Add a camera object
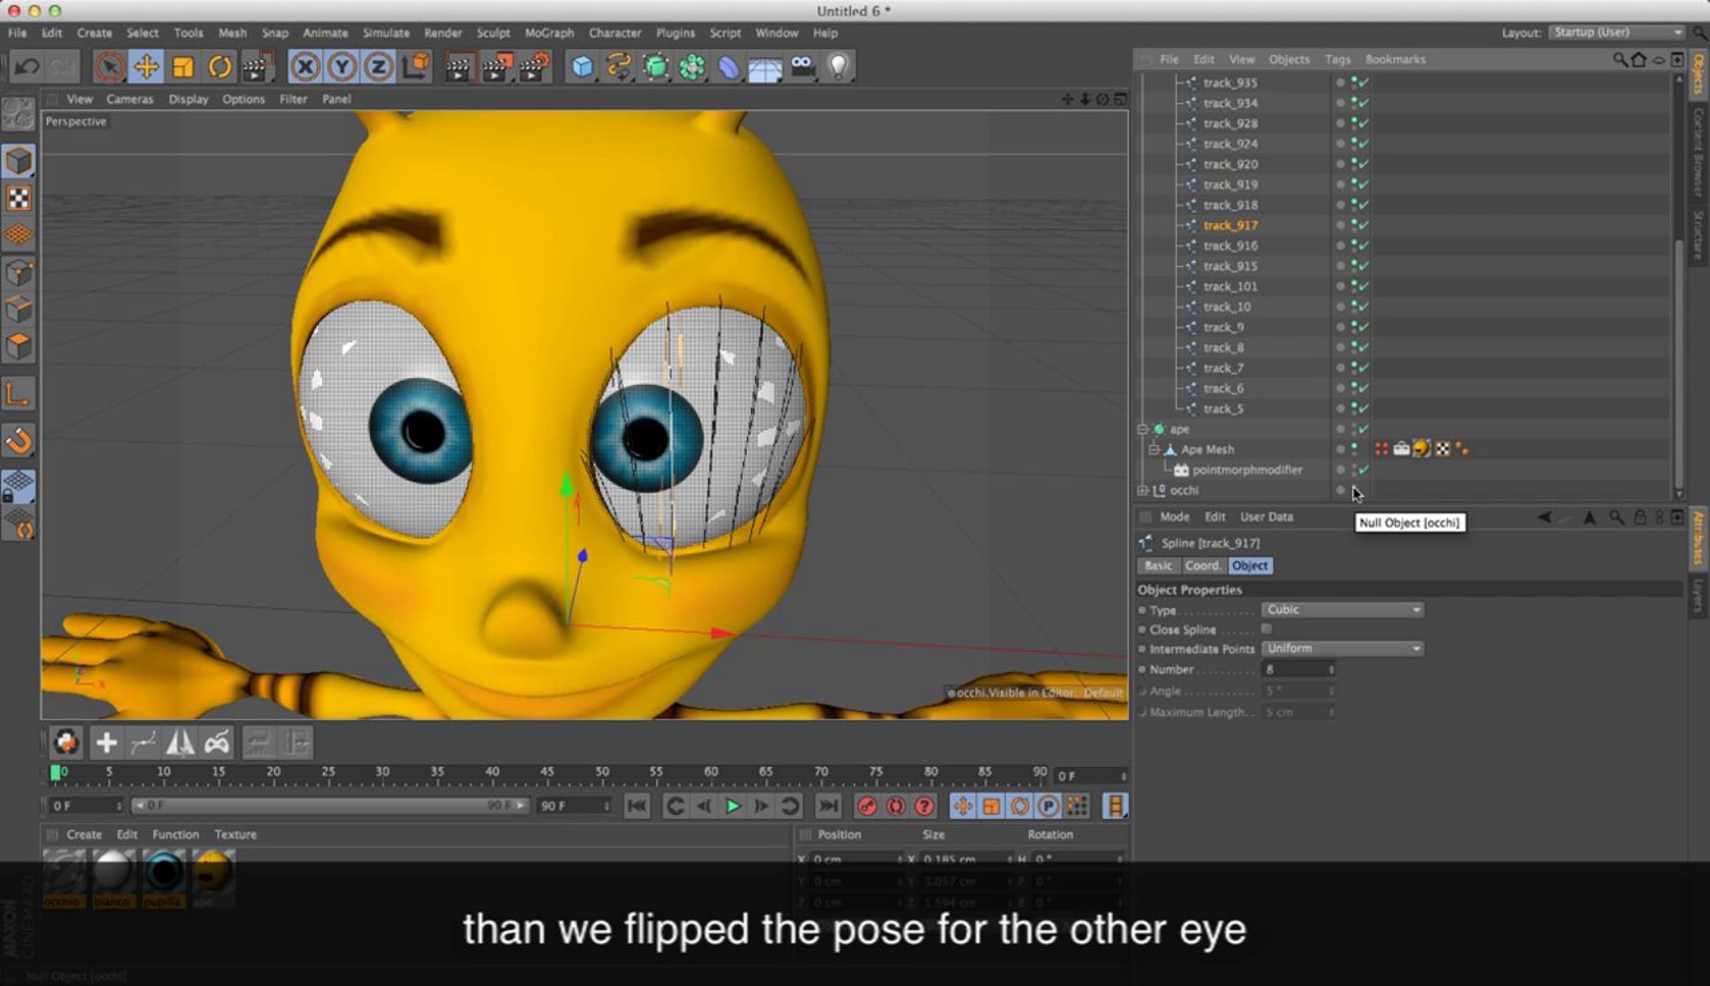 click(x=802, y=67)
